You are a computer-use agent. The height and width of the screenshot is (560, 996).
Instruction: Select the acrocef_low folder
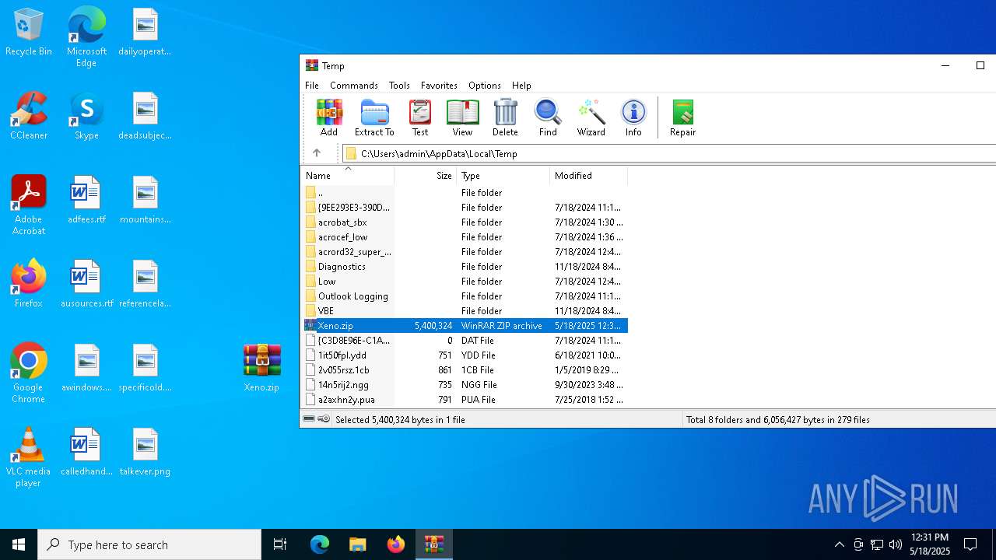[x=465, y=237]
